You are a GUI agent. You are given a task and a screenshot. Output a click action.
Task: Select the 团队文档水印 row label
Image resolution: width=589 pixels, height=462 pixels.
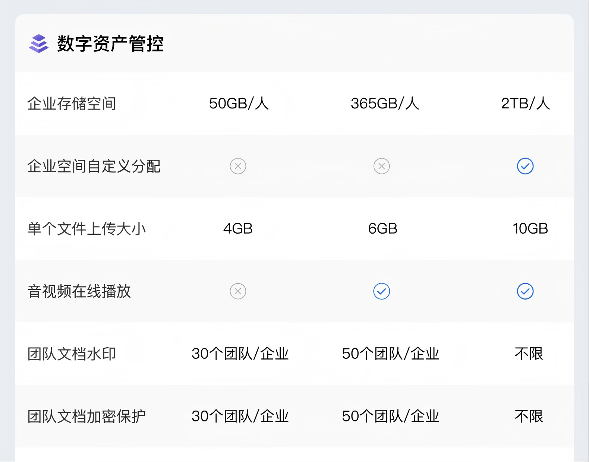pyautogui.click(x=72, y=354)
